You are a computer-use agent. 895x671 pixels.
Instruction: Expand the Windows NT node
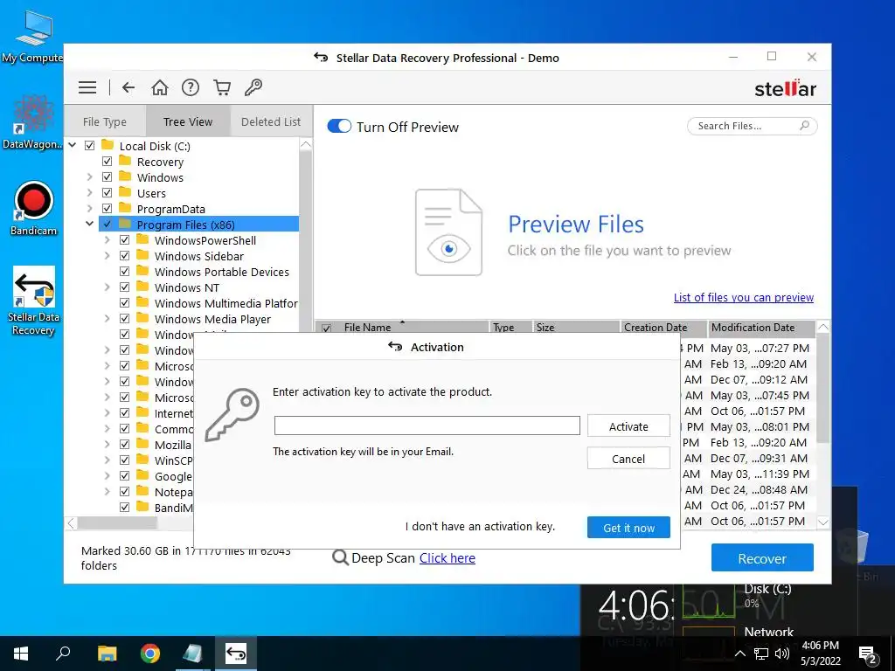click(108, 287)
